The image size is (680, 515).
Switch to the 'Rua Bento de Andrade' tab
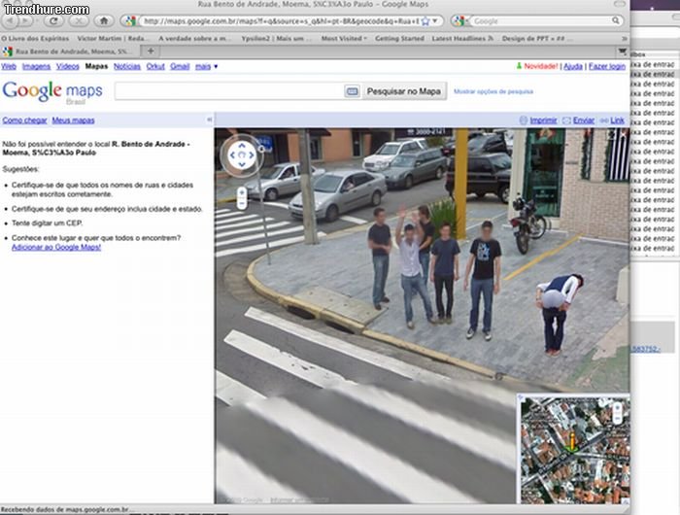click(73, 51)
